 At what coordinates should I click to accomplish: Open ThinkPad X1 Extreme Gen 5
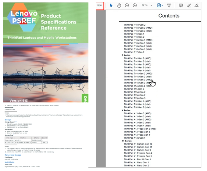coord(138,156)
